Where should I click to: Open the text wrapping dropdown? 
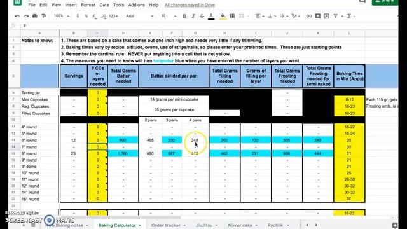tap(284, 16)
